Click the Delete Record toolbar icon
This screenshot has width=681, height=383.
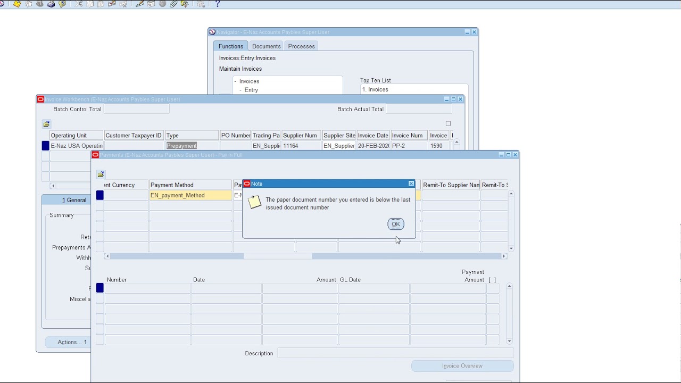pos(123,4)
